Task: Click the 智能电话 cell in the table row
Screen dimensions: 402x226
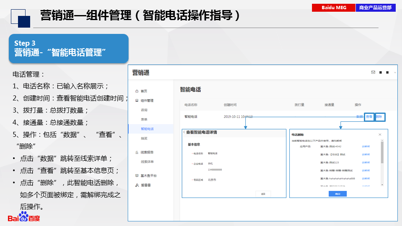Action: pos(191,117)
